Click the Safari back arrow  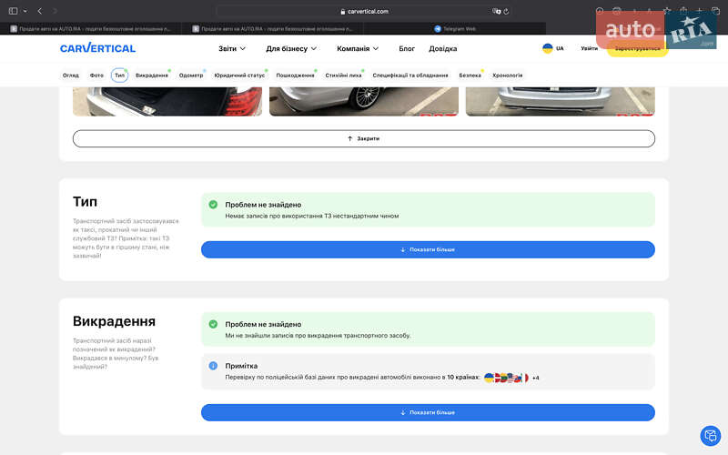[x=39, y=11]
